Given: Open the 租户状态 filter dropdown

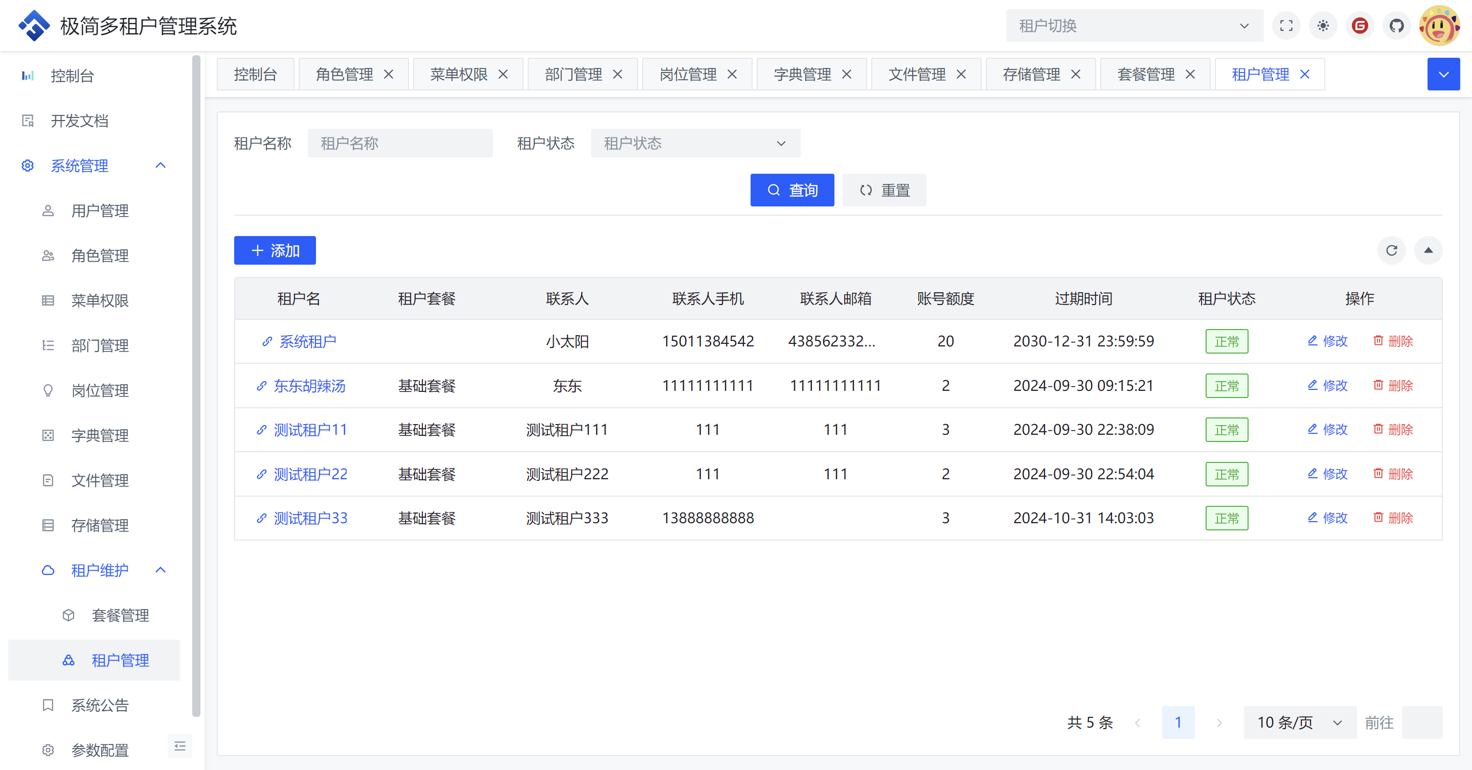Looking at the screenshot, I should click(x=695, y=144).
